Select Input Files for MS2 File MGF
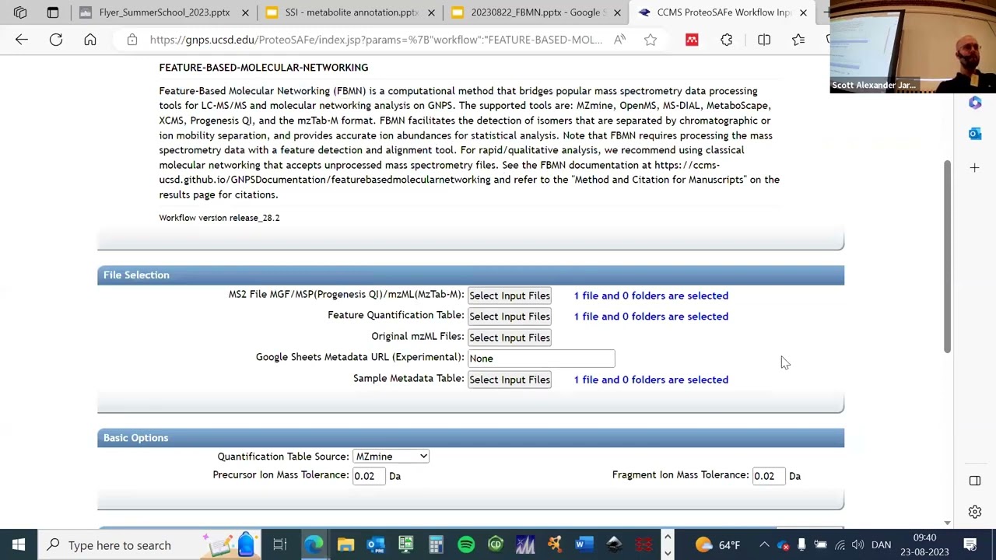This screenshot has height=560, width=996. [x=510, y=296]
